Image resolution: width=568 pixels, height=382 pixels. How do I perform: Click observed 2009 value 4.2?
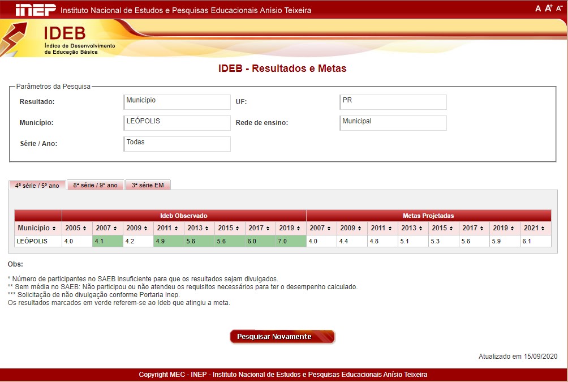tap(138, 241)
